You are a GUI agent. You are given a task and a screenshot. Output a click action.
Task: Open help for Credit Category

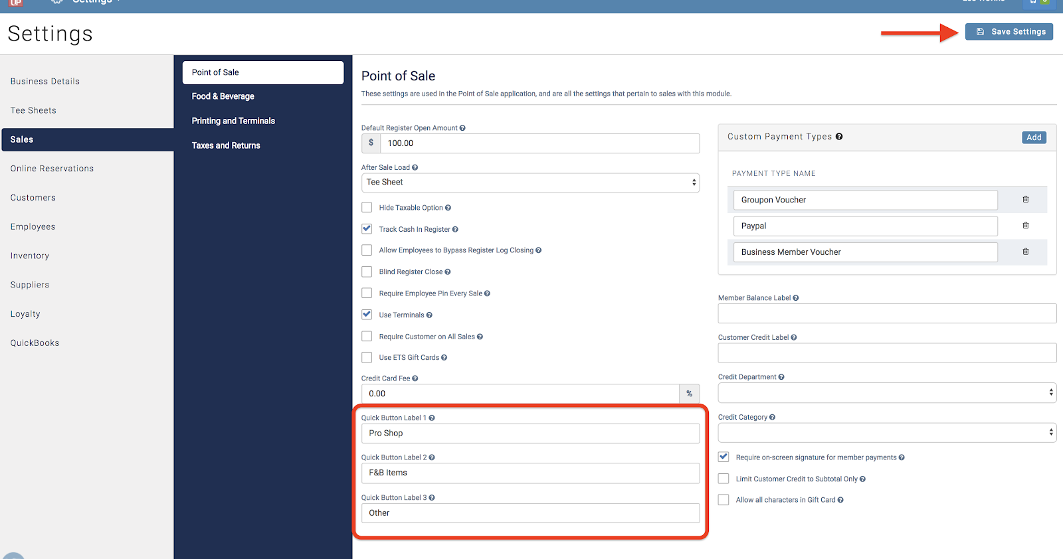point(772,418)
